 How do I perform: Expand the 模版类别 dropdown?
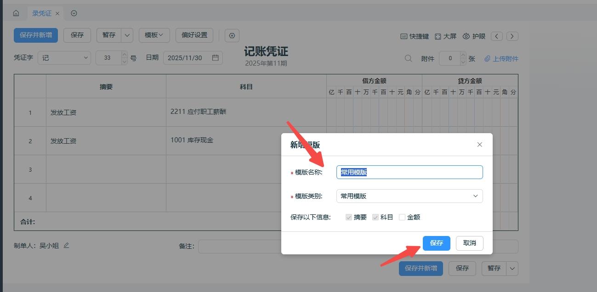pos(409,196)
